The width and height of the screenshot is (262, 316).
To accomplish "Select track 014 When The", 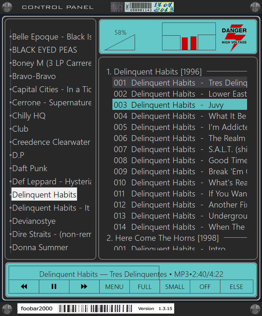I will tap(180, 227).
